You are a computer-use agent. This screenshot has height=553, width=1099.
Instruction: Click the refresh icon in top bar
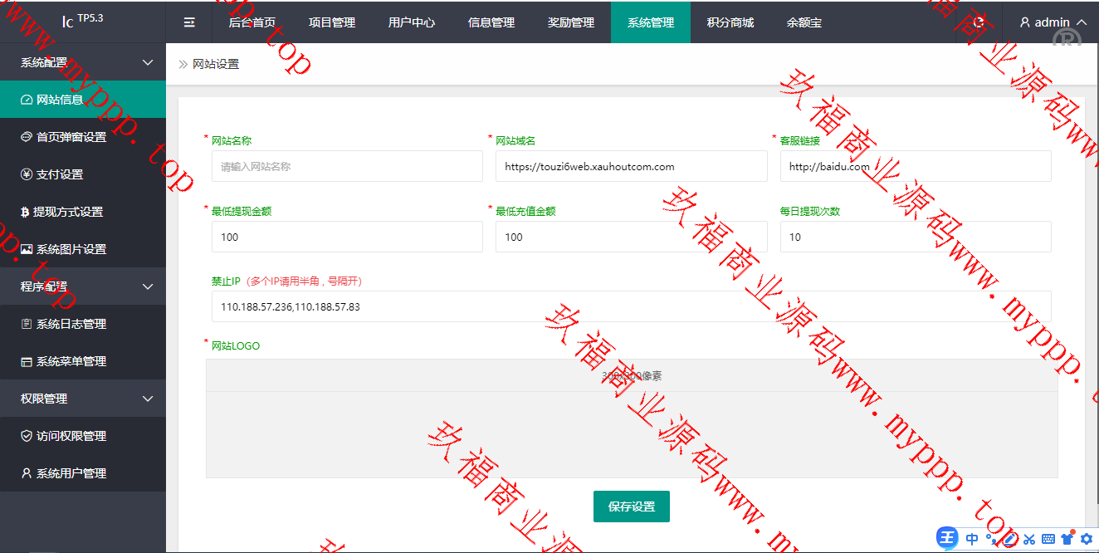pos(979,22)
